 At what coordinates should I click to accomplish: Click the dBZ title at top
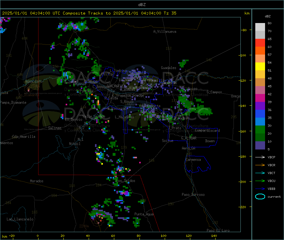click(x=142, y=5)
